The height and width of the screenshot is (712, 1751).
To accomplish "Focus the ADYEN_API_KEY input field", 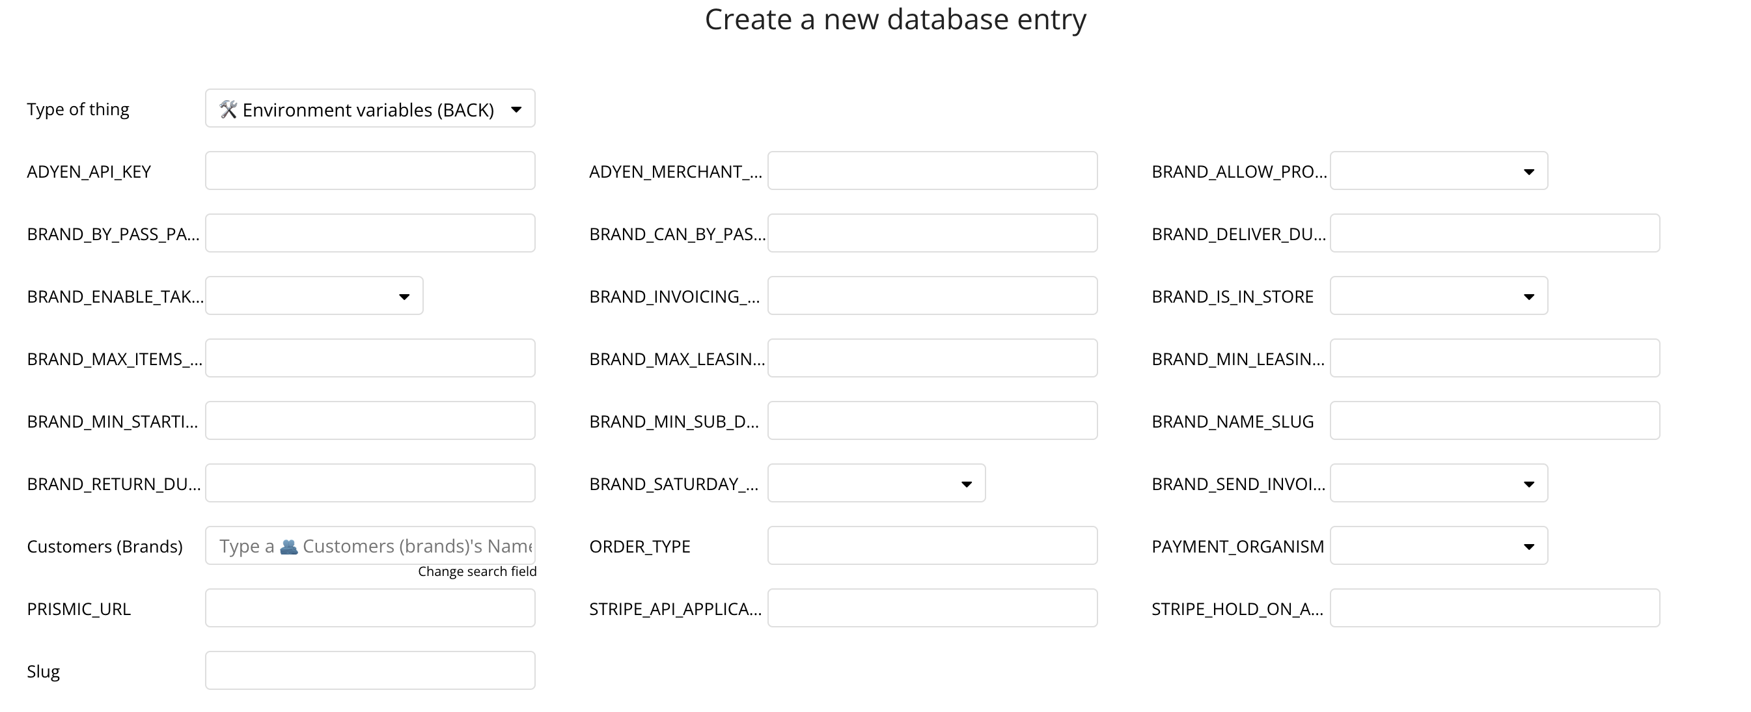I will pos(370,171).
